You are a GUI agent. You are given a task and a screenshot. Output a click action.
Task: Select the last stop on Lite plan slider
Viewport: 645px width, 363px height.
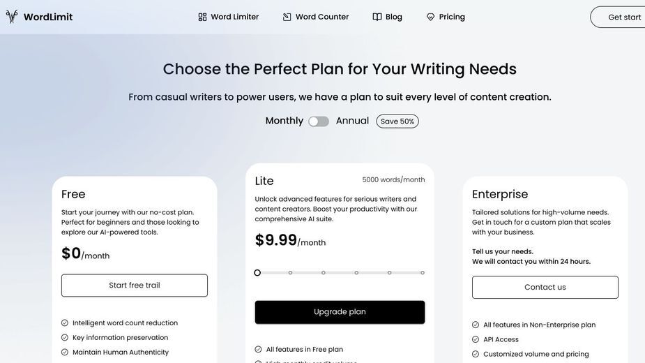[423, 273]
